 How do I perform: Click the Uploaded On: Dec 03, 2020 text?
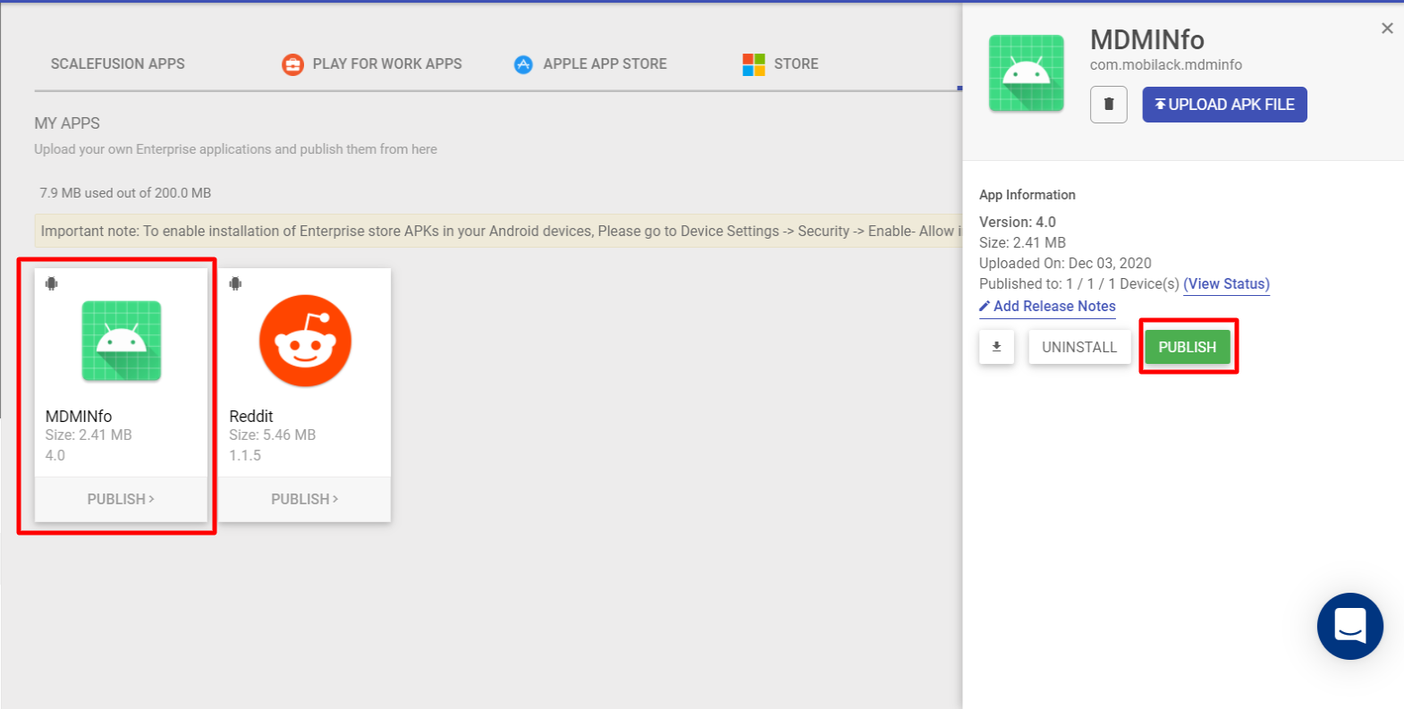(1065, 263)
